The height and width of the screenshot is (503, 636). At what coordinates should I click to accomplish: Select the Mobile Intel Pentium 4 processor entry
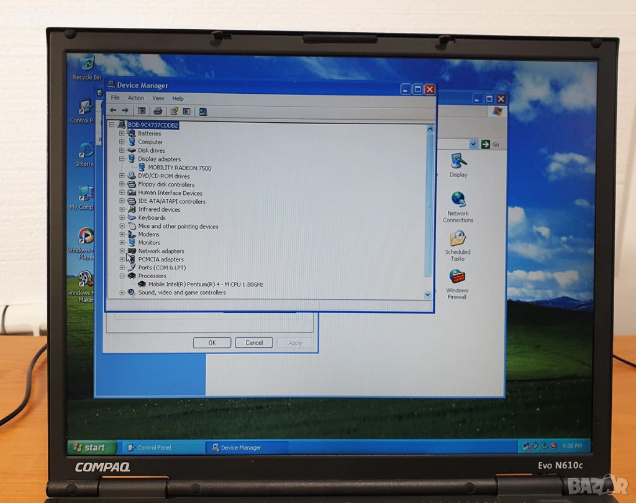coord(205,284)
